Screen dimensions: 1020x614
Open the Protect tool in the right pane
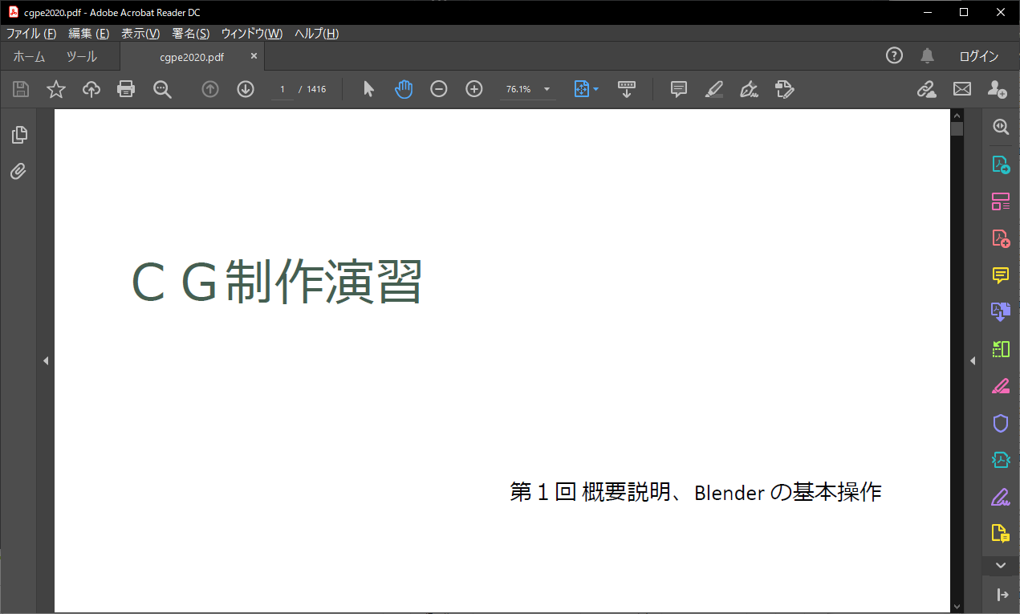coord(1000,422)
